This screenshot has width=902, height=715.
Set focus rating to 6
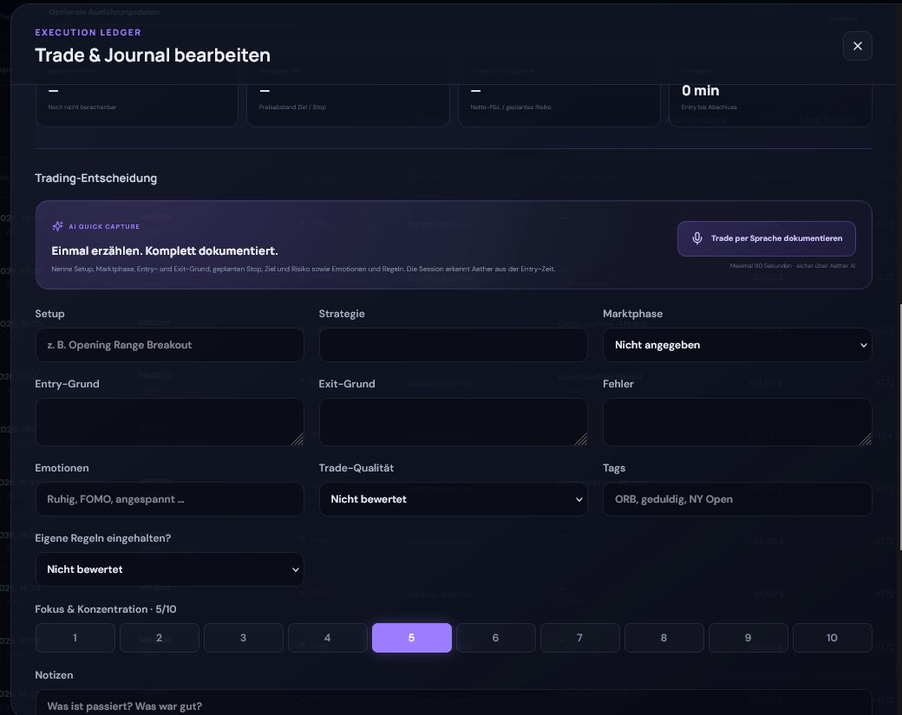pyautogui.click(x=496, y=637)
